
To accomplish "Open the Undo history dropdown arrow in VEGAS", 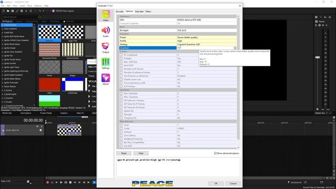I will [x=44, y=11].
